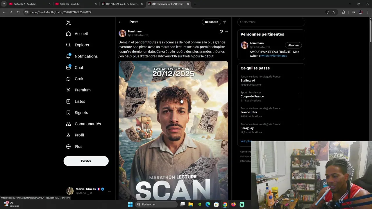Click the Signets bookmark icon
372x209 pixels.
(68, 113)
